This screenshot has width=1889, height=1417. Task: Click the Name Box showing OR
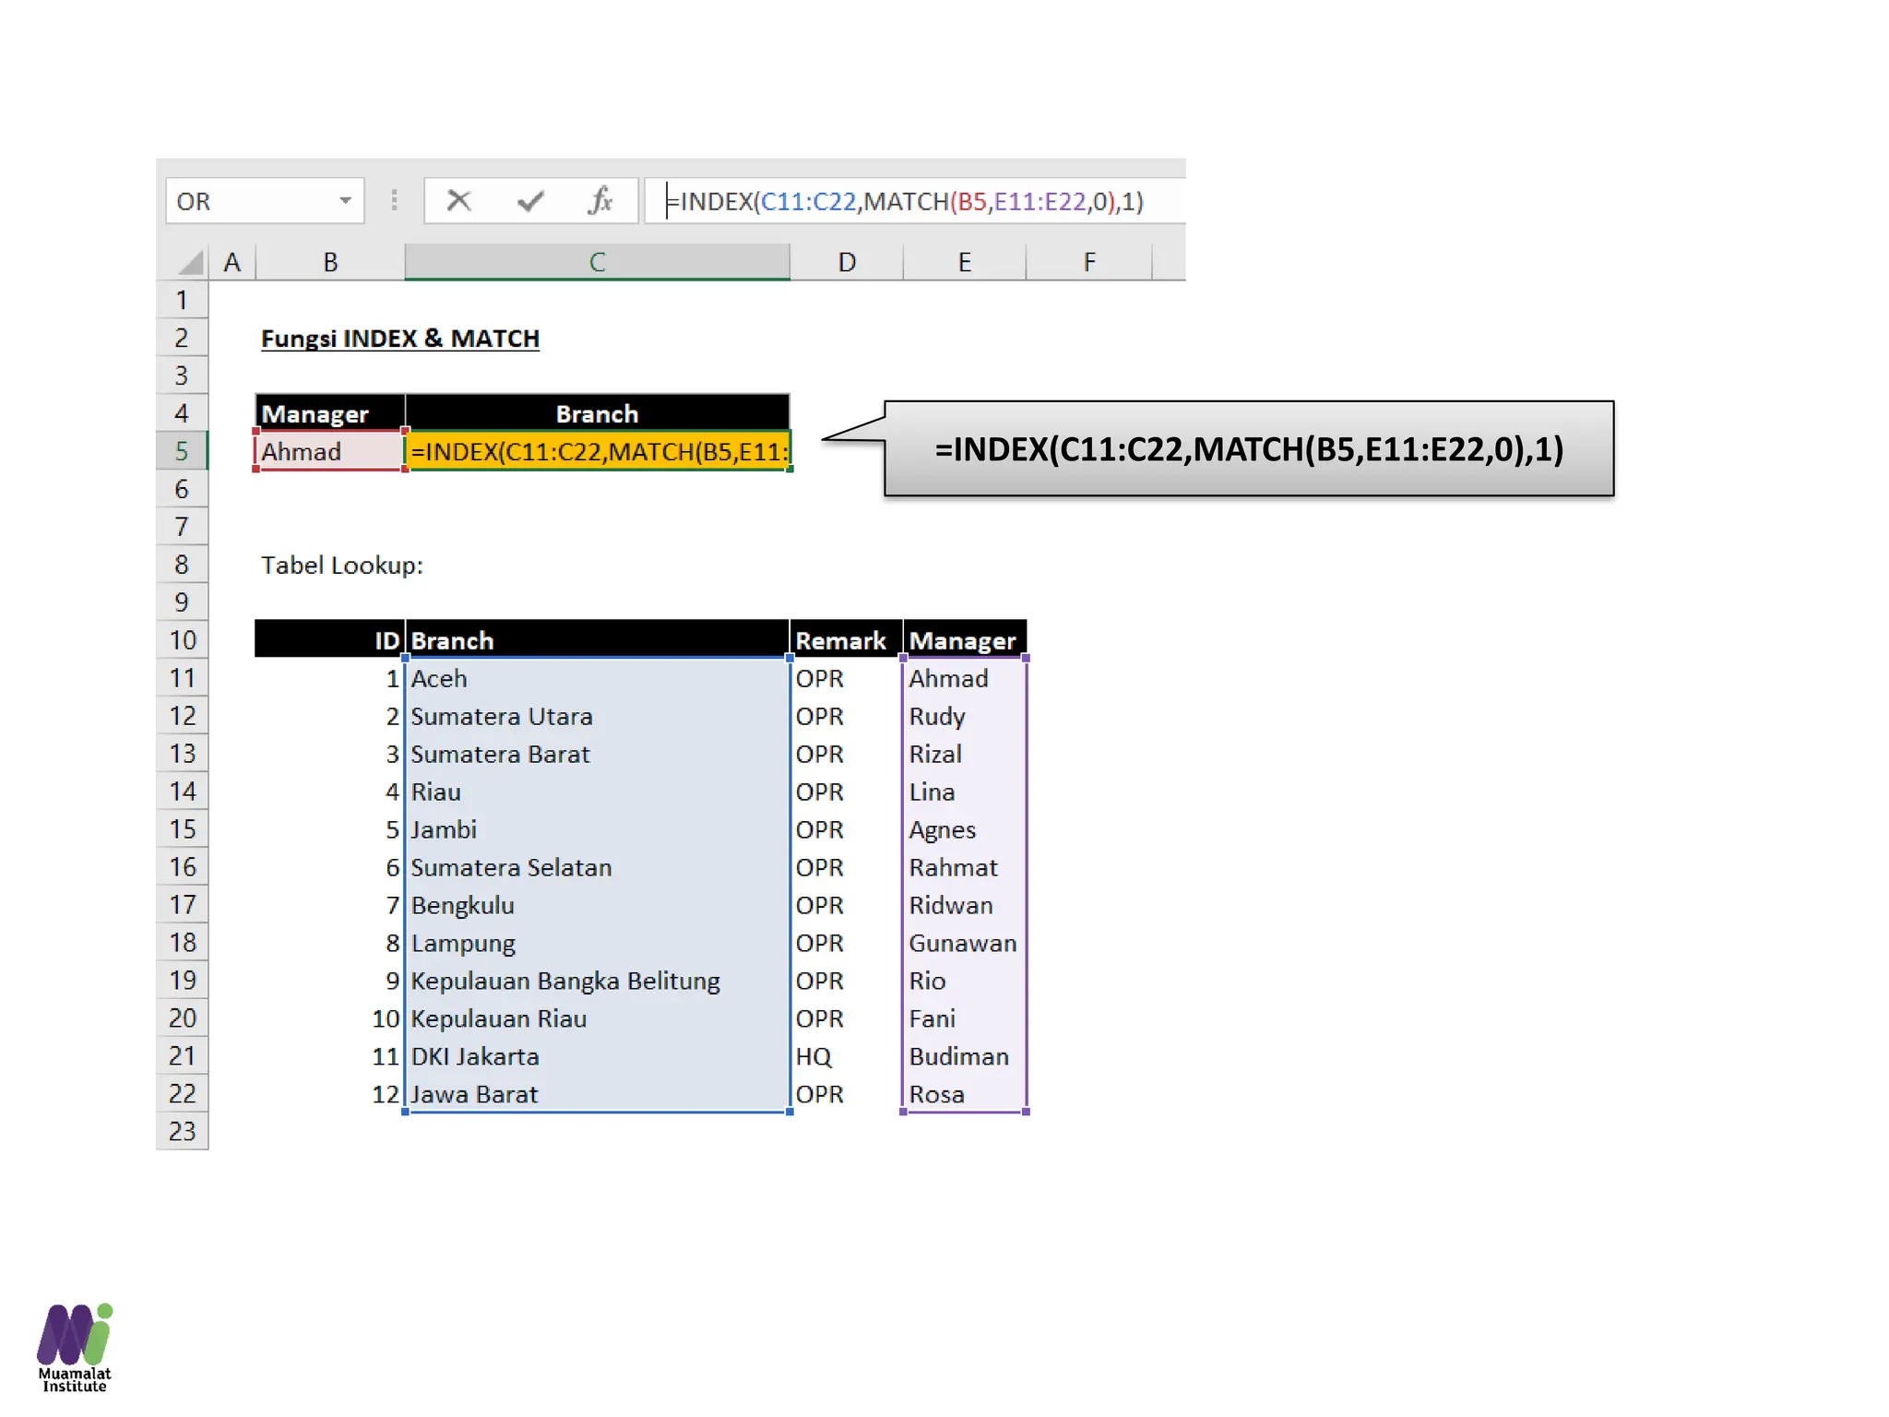(x=265, y=200)
